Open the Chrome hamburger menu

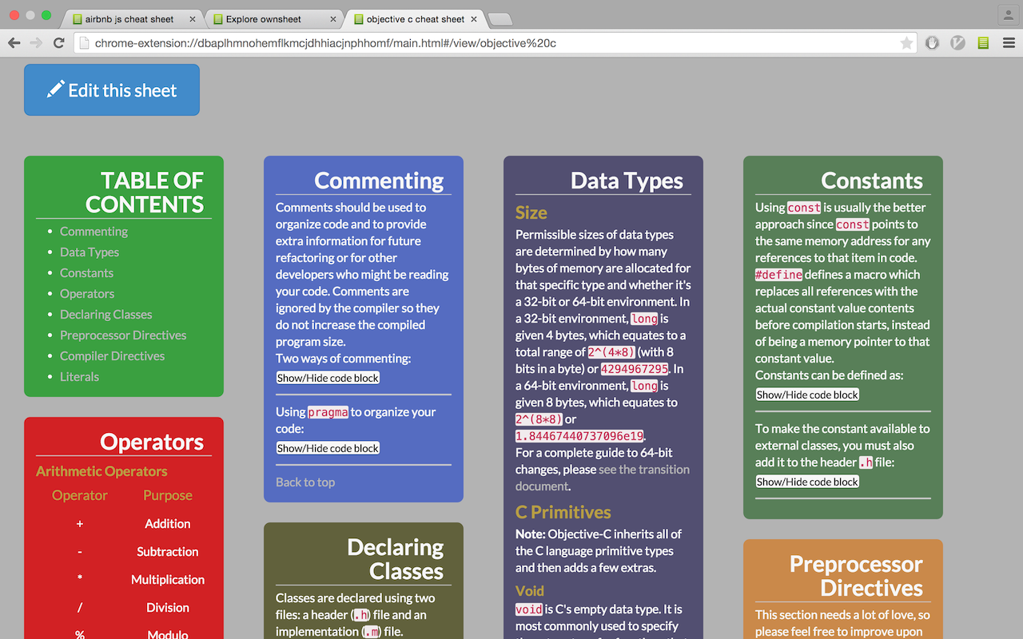coord(1009,43)
